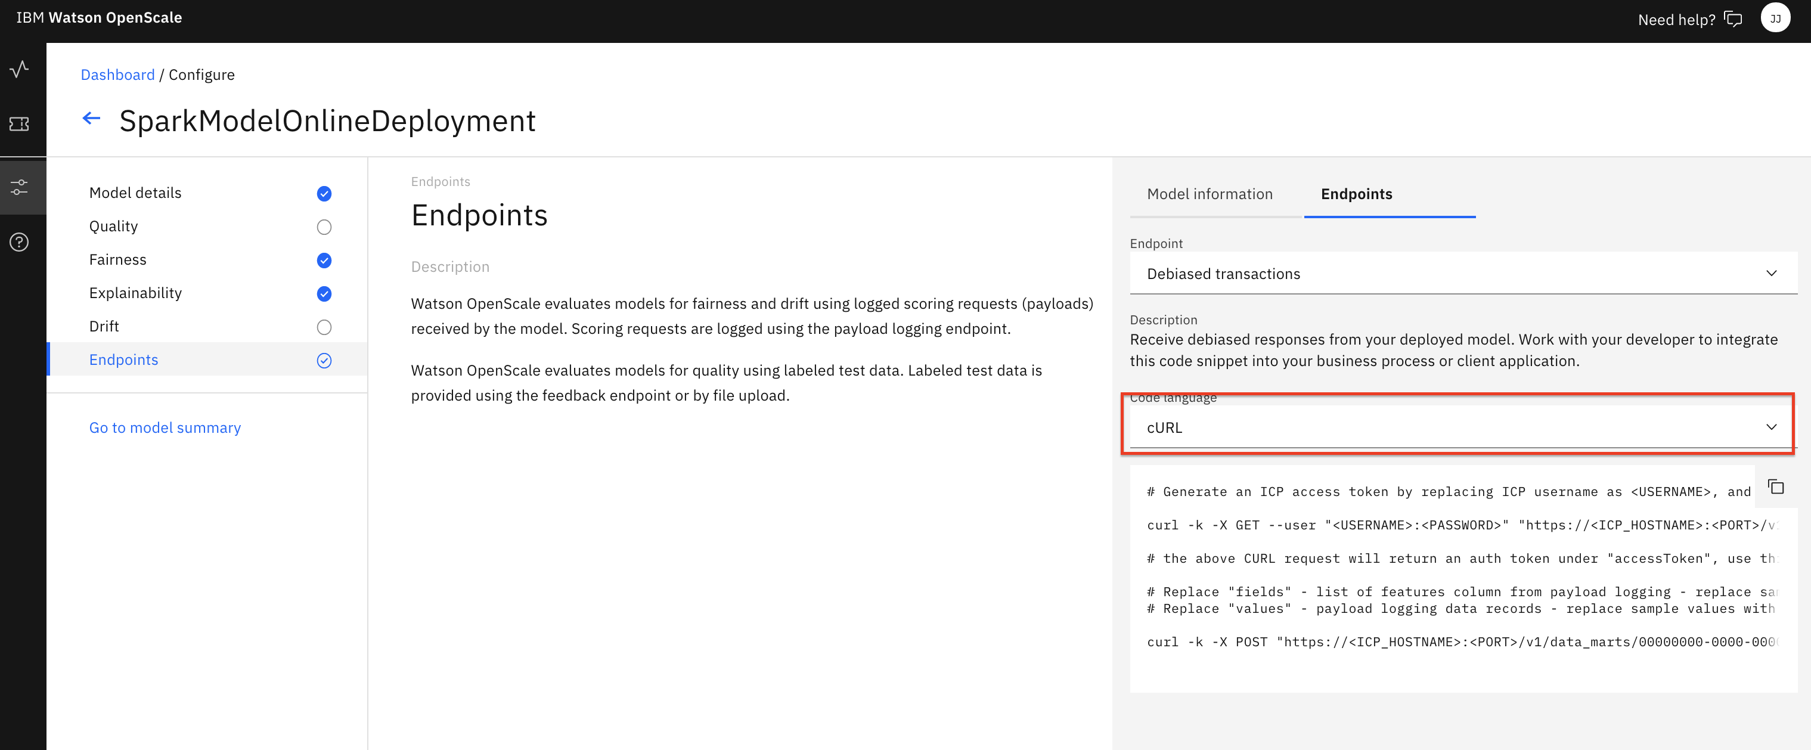The image size is (1811, 750).
Task: Select Explainability in the configuration list
Action: tap(136, 293)
